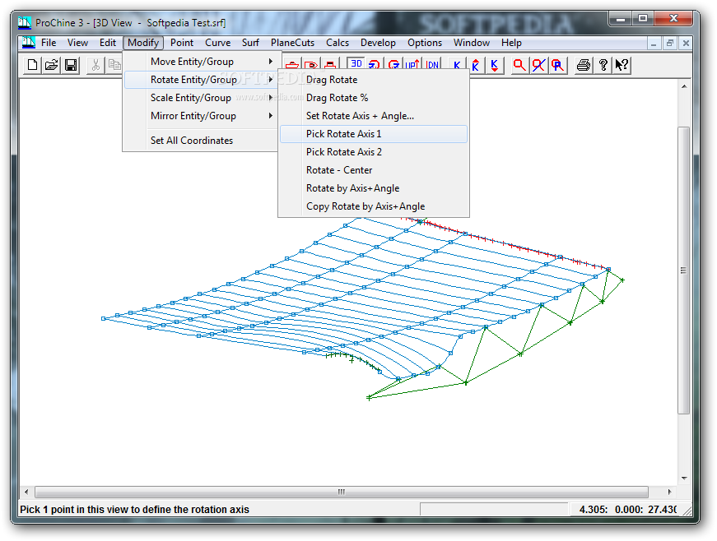The width and height of the screenshot is (717, 541).
Task: Click the K with red down arrow icon
Action: pos(494,65)
